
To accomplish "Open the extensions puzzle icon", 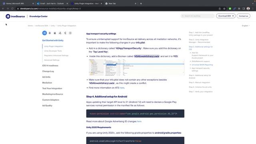I will pyautogui.click(x=239, y=8).
